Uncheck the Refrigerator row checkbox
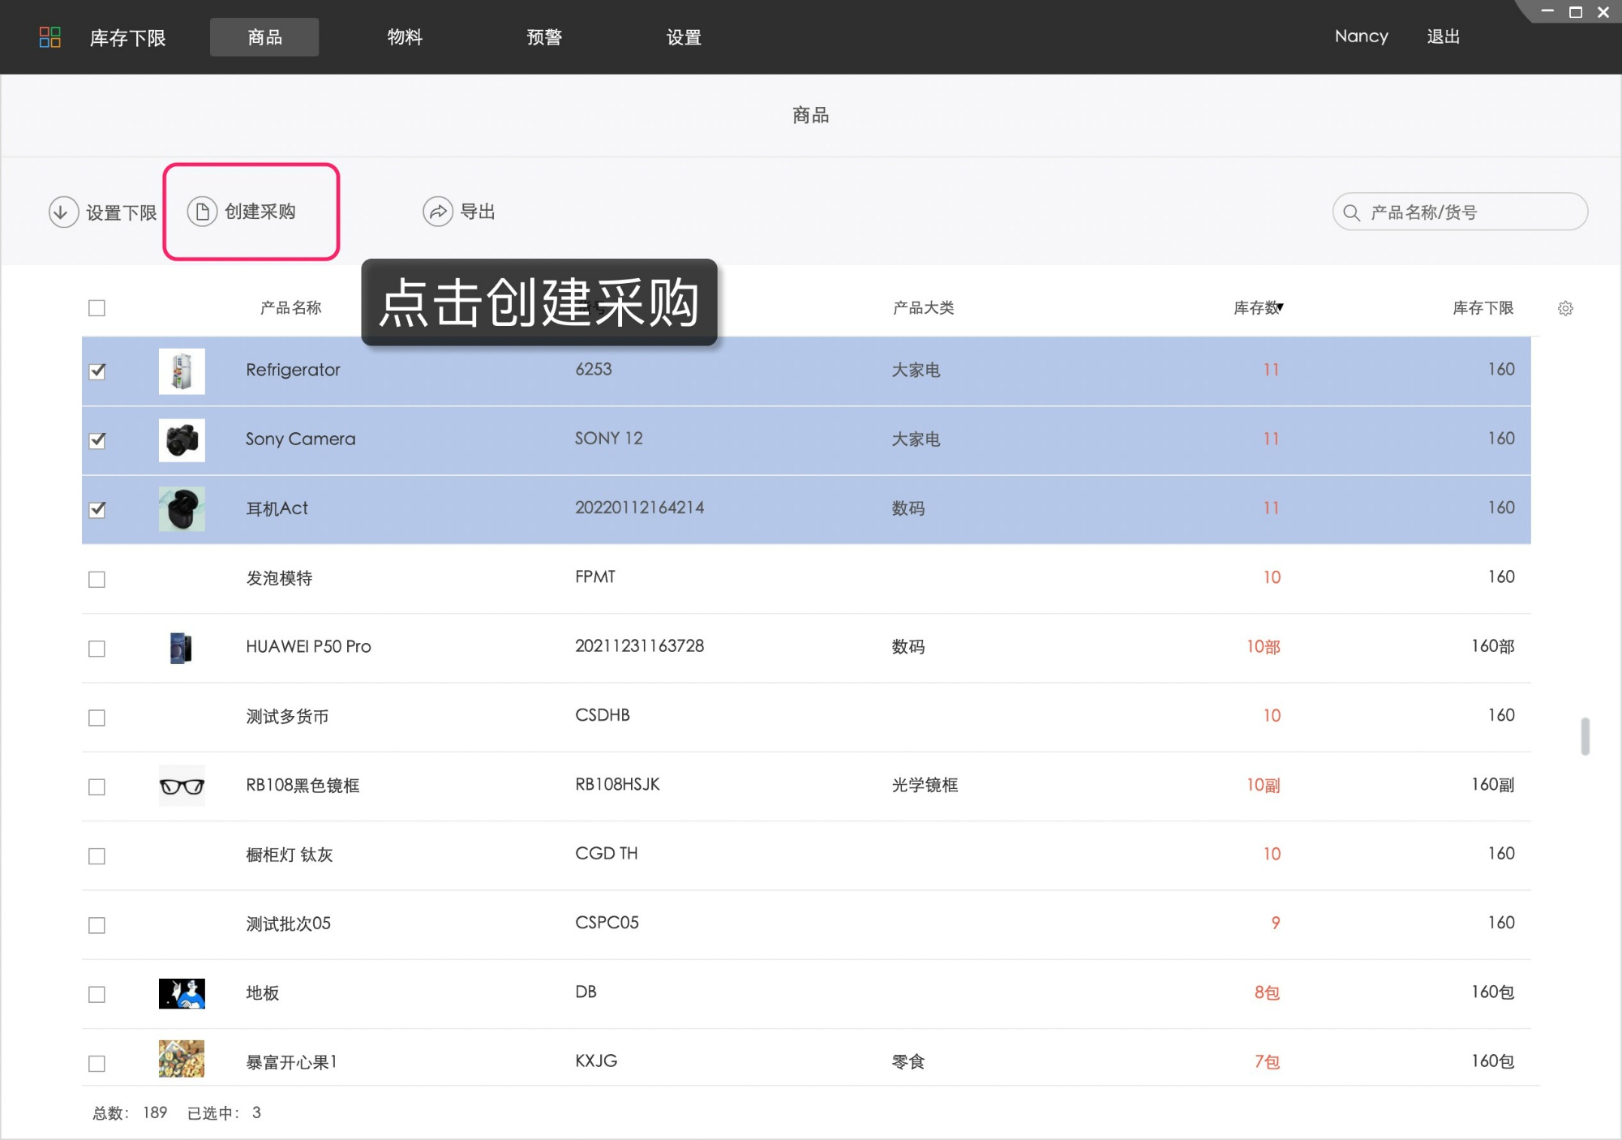This screenshot has width=1622, height=1140. pyautogui.click(x=97, y=371)
